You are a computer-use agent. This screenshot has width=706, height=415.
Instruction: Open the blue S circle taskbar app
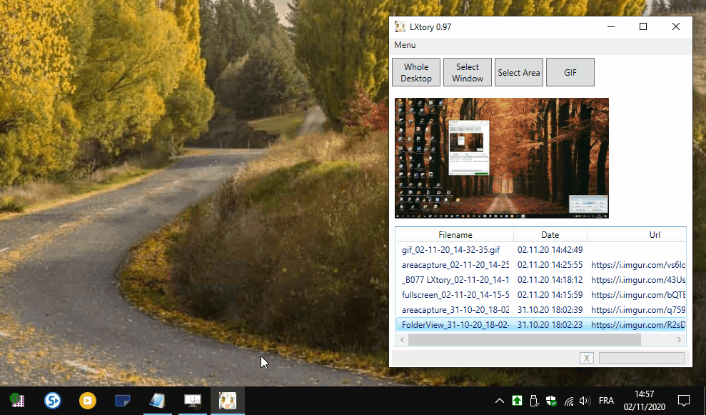[x=53, y=400]
